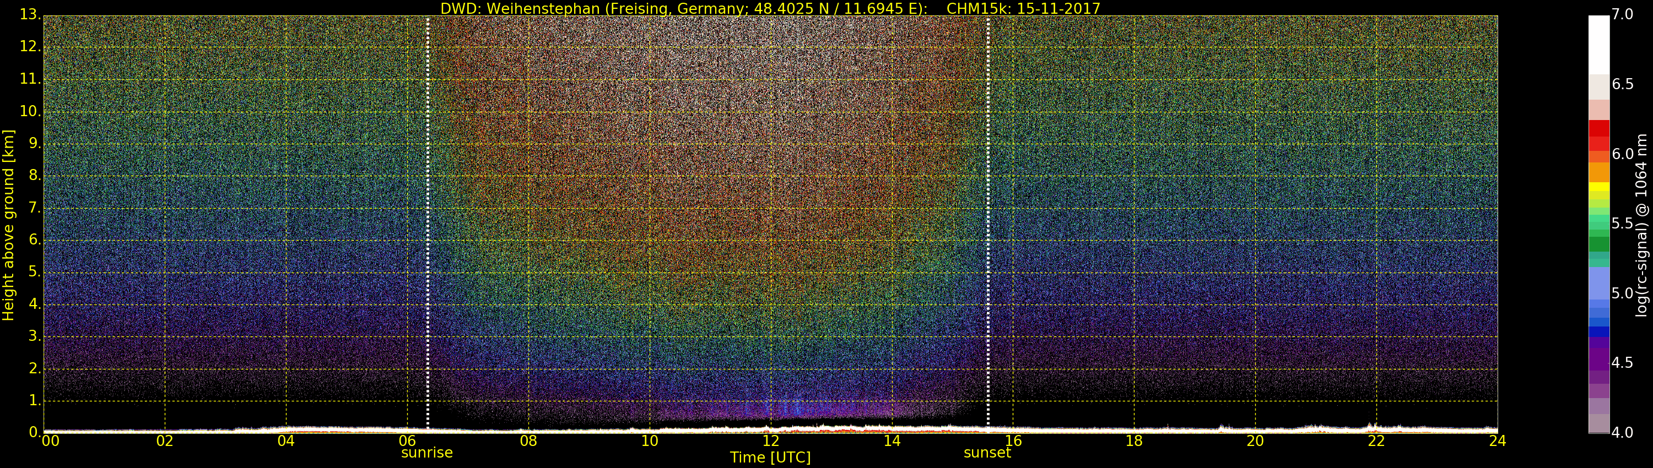The height and width of the screenshot is (468, 1653).
Task: Select the 08 tick on the time axis
Action: [x=528, y=441]
